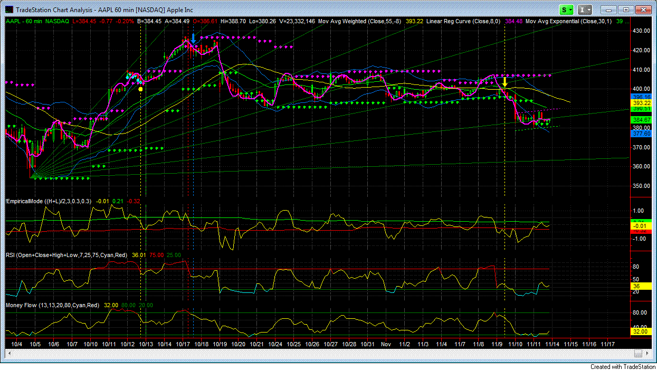
Task: Click the '350.00' price axis label
Action: click(642, 186)
